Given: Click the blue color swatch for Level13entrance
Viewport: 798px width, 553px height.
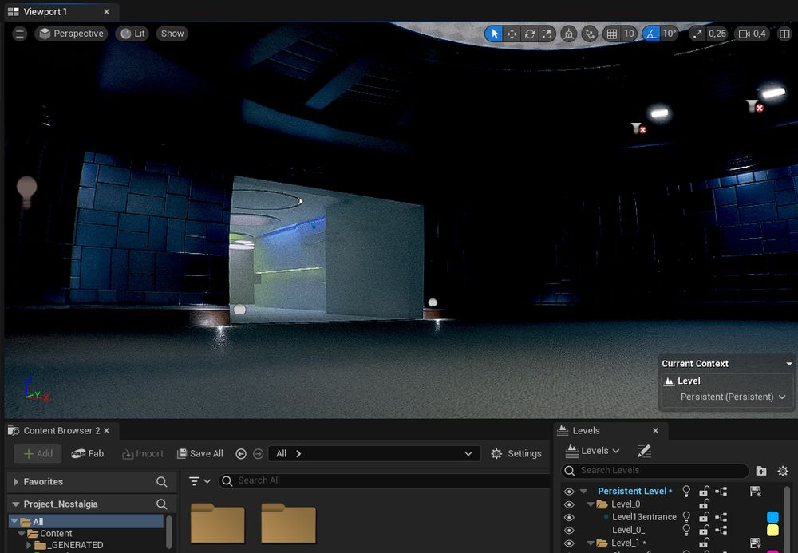Looking at the screenshot, I should point(772,517).
